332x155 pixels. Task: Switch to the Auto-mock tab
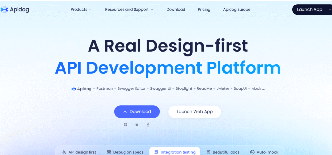pyautogui.click(x=264, y=152)
